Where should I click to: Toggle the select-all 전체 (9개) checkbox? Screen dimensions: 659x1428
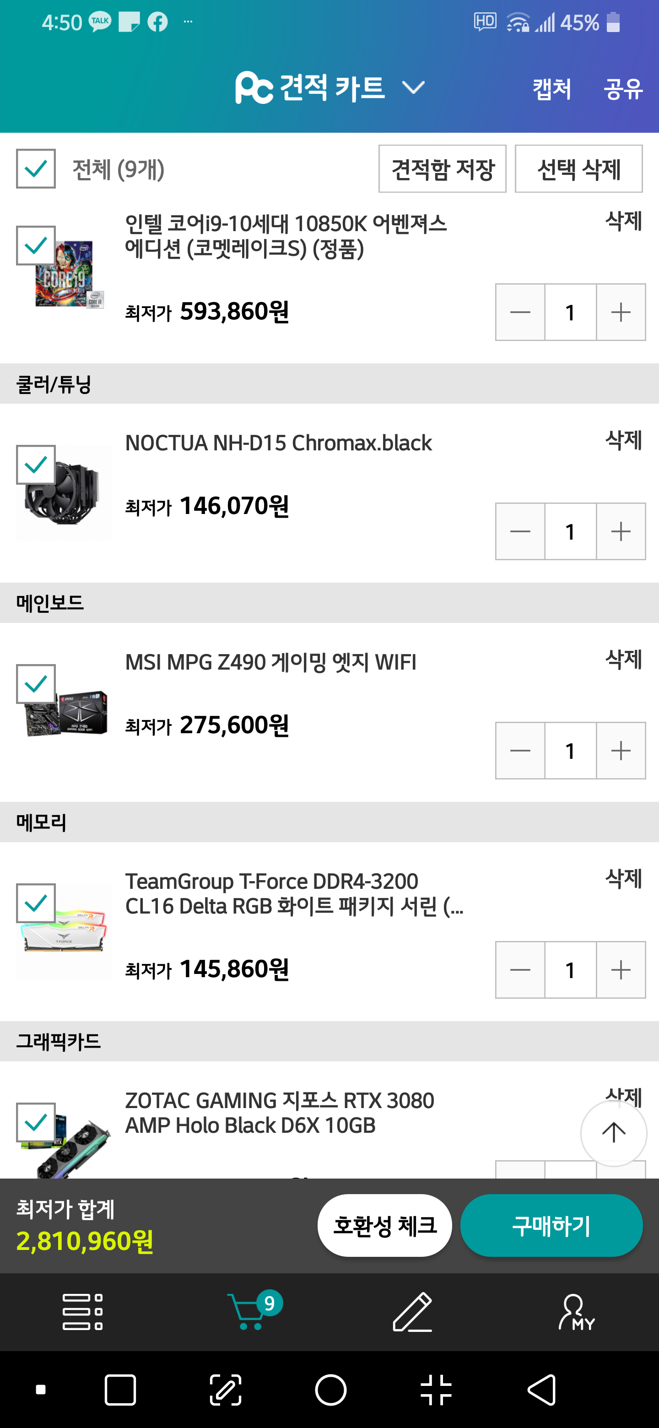click(x=36, y=169)
